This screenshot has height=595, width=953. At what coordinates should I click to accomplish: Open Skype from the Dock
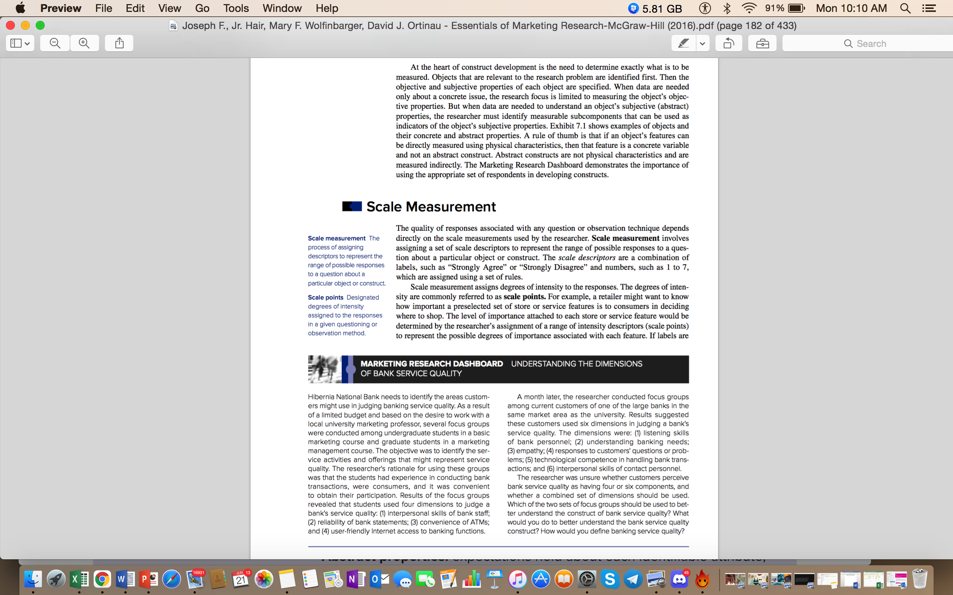611,579
